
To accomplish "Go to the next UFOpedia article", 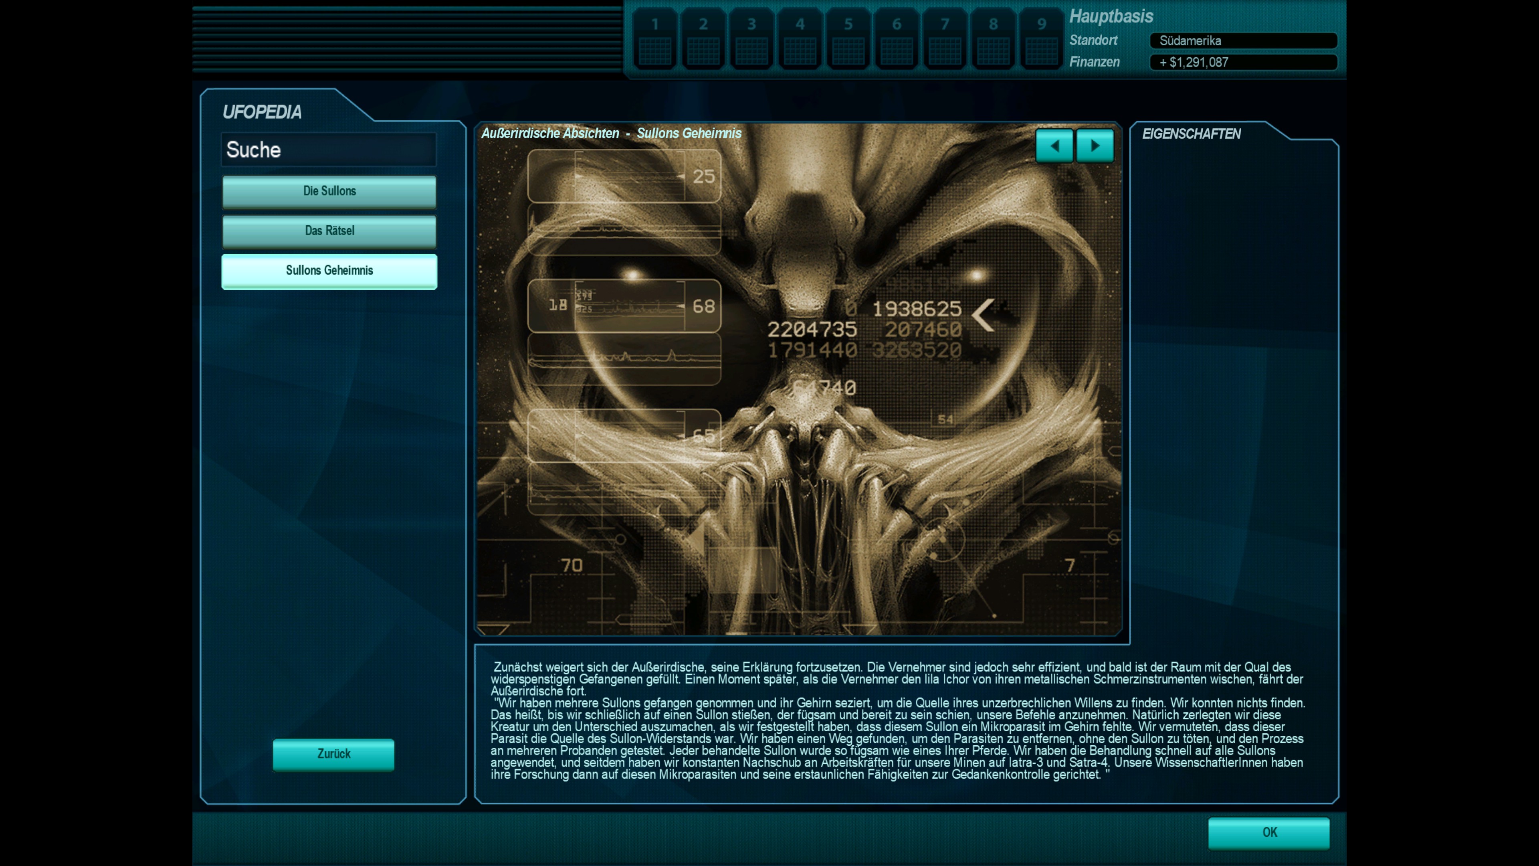I will pyautogui.click(x=1095, y=146).
